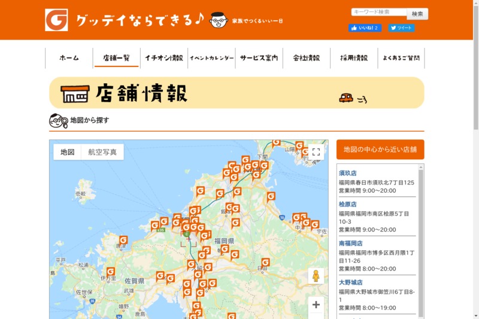The height and width of the screenshot is (319, 479).
Task: Click the store marker near 伊万里
Action: 111,272
